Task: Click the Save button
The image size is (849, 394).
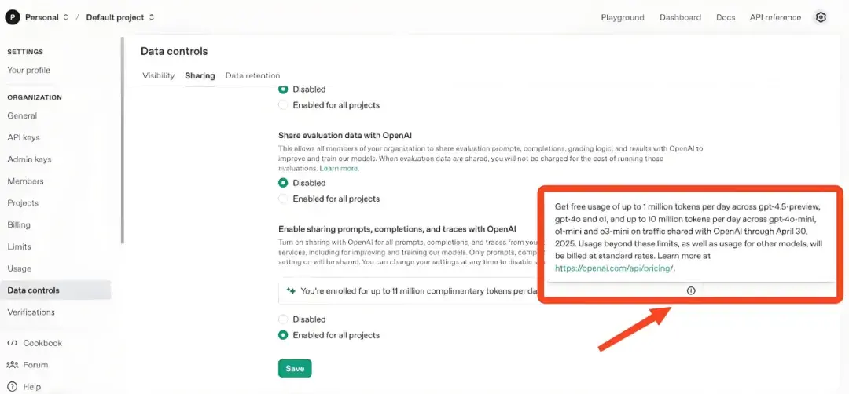Action: coord(295,368)
